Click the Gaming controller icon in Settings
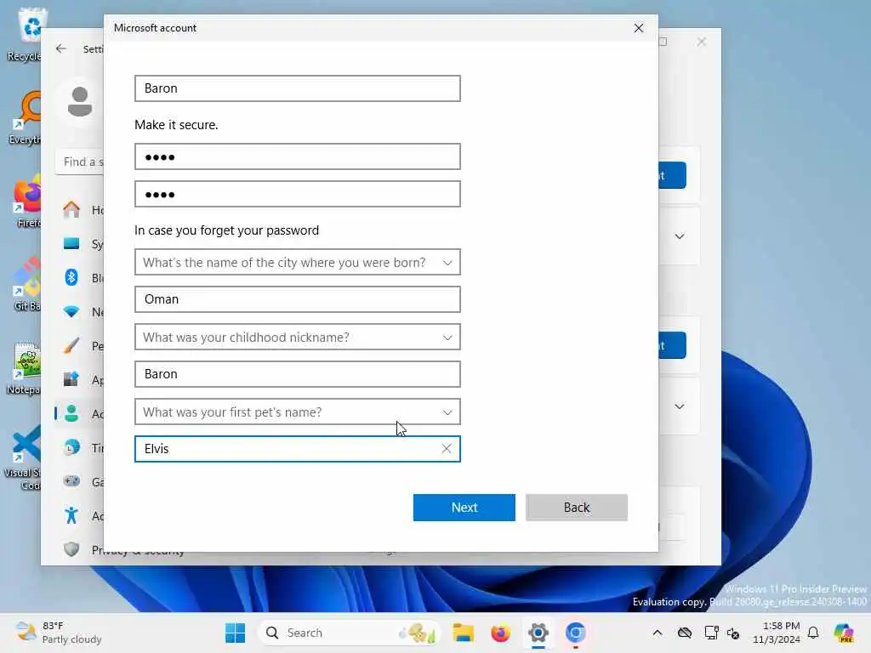The image size is (871, 653). (x=71, y=481)
